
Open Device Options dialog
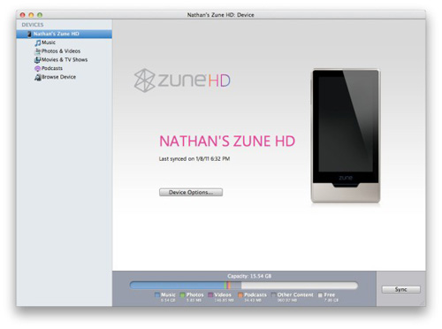191,192
